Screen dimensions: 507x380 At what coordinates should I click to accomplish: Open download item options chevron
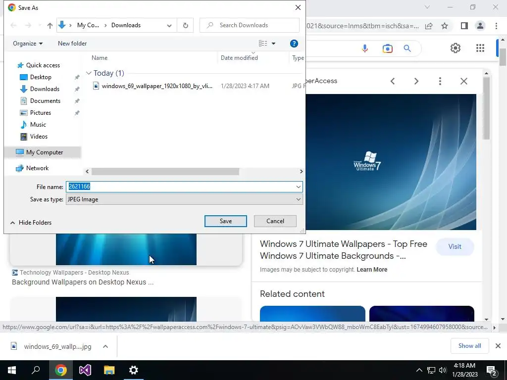tap(105, 346)
